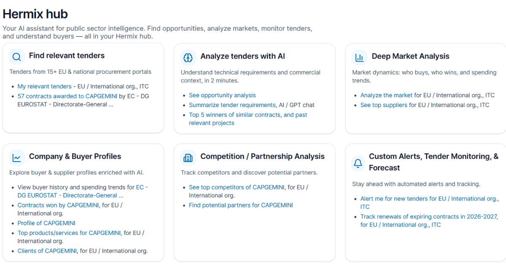This screenshot has height=264, width=506.
Task: Open See top suppliers link
Action: [x=384, y=105]
